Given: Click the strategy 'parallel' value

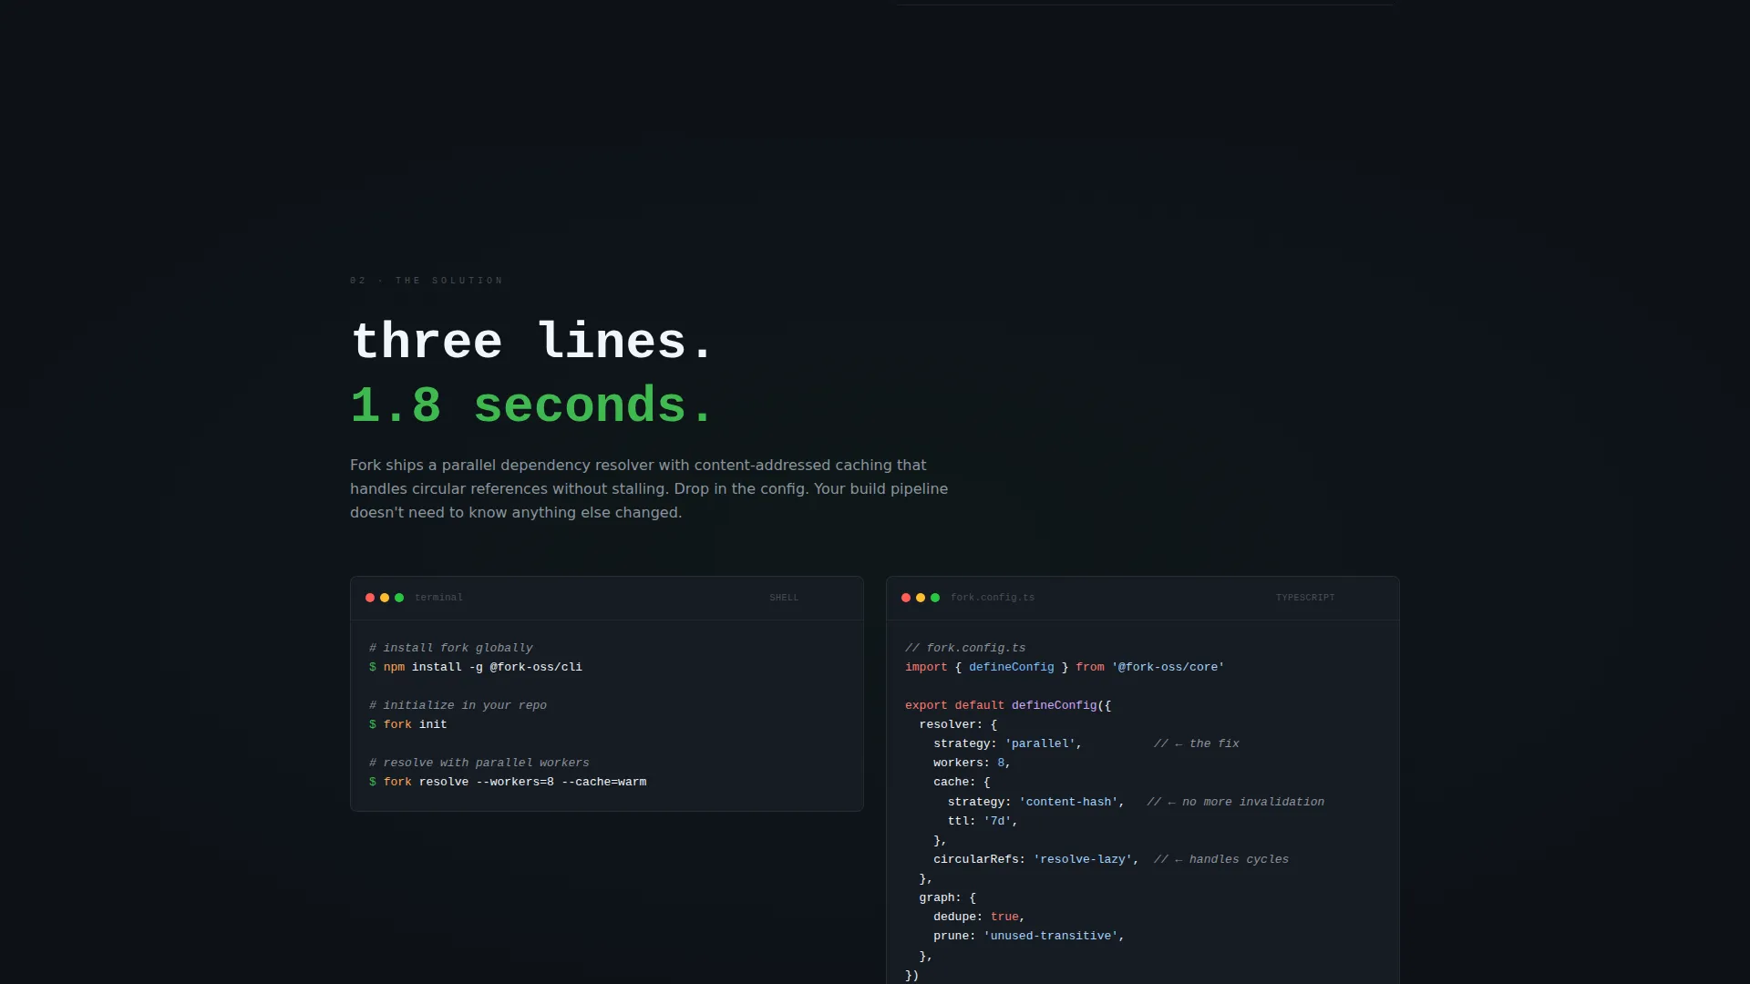Looking at the screenshot, I should pos(1040,743).
